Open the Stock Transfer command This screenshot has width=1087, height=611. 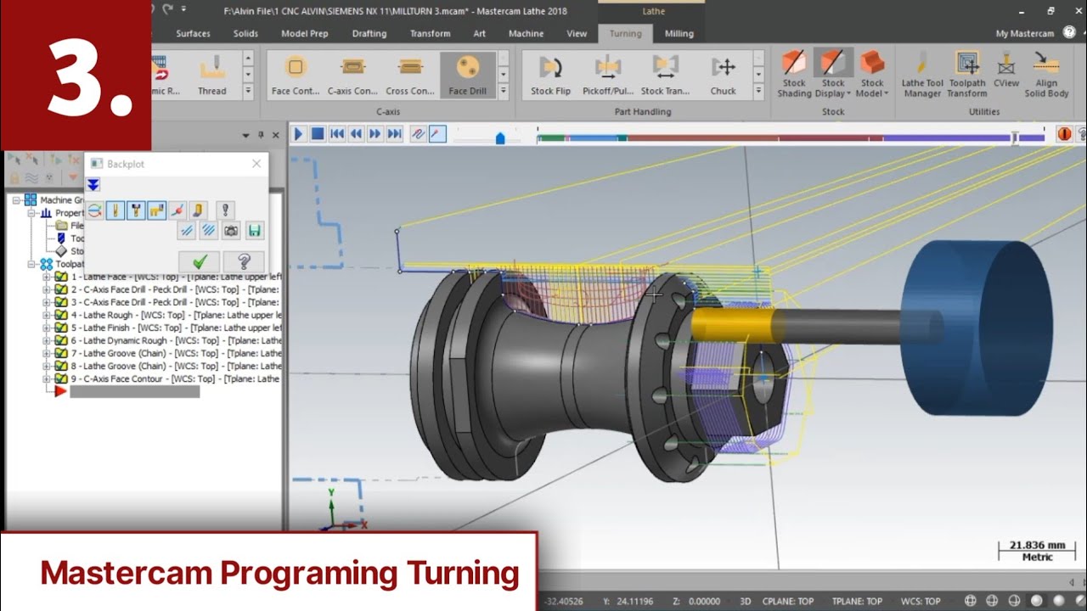(x=665, y=75)
